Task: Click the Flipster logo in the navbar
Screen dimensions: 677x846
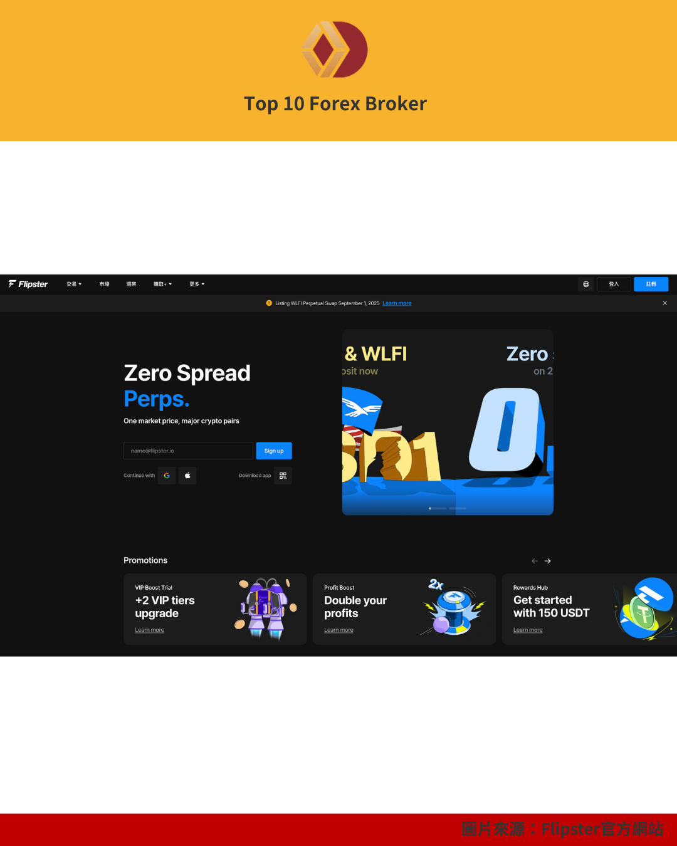Action: tap(28, 284)
